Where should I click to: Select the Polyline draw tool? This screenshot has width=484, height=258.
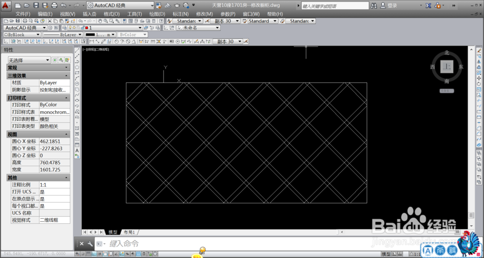[x=77, y=61]
